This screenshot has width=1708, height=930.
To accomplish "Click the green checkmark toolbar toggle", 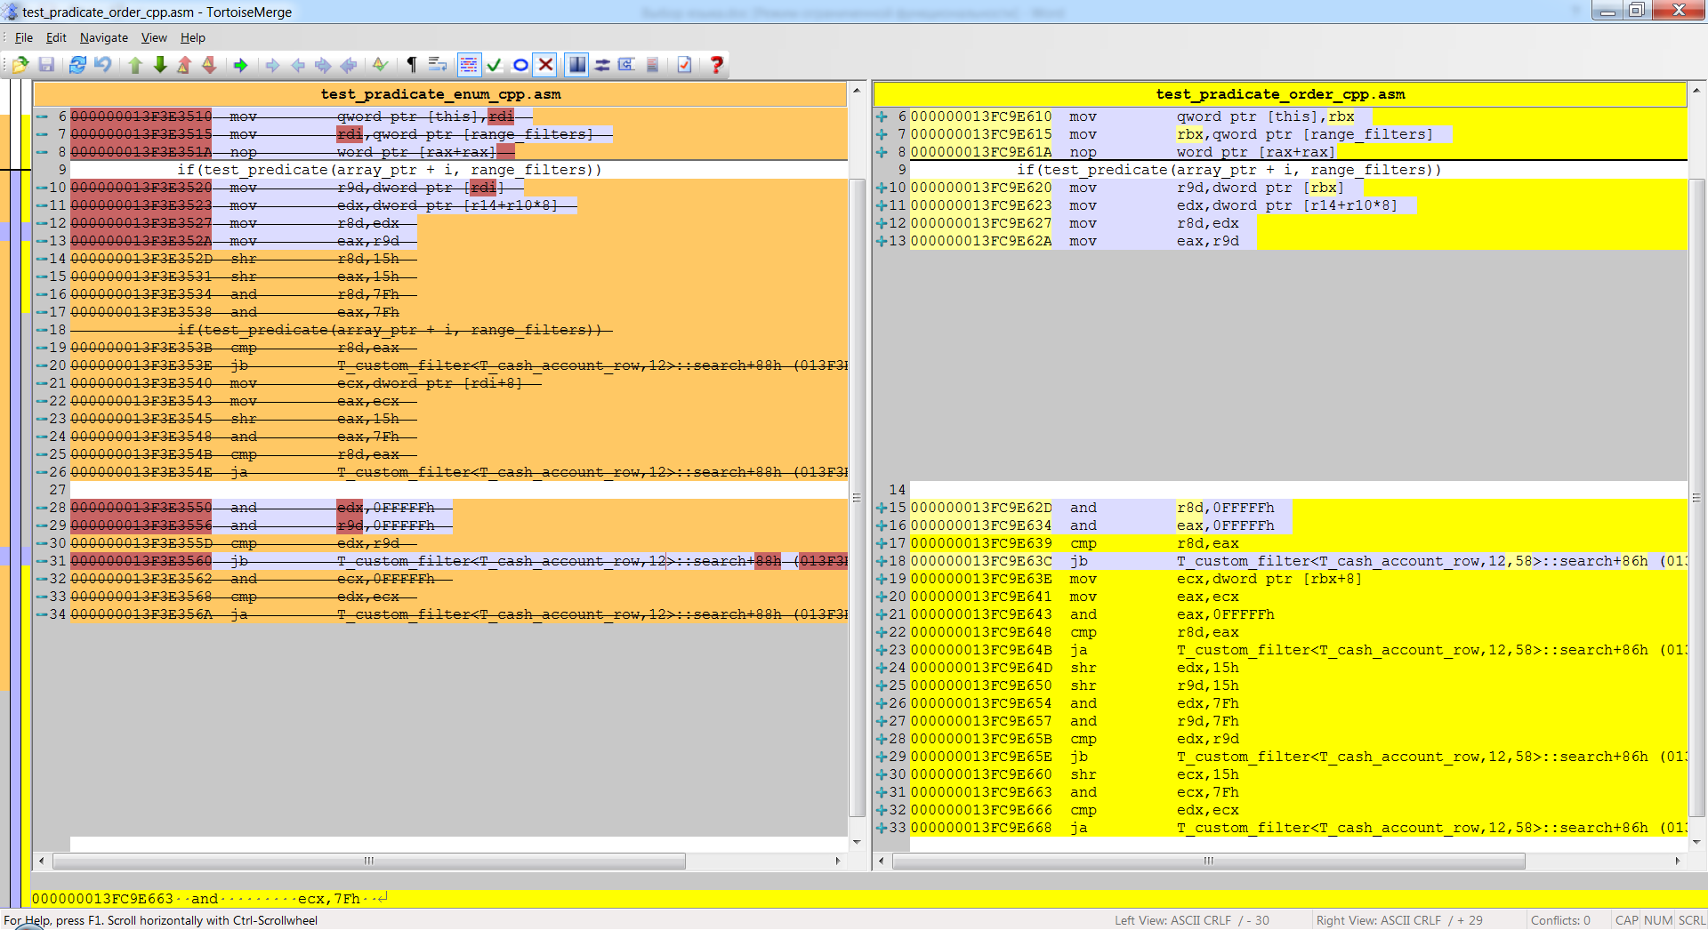I will [x=495, y=64].
